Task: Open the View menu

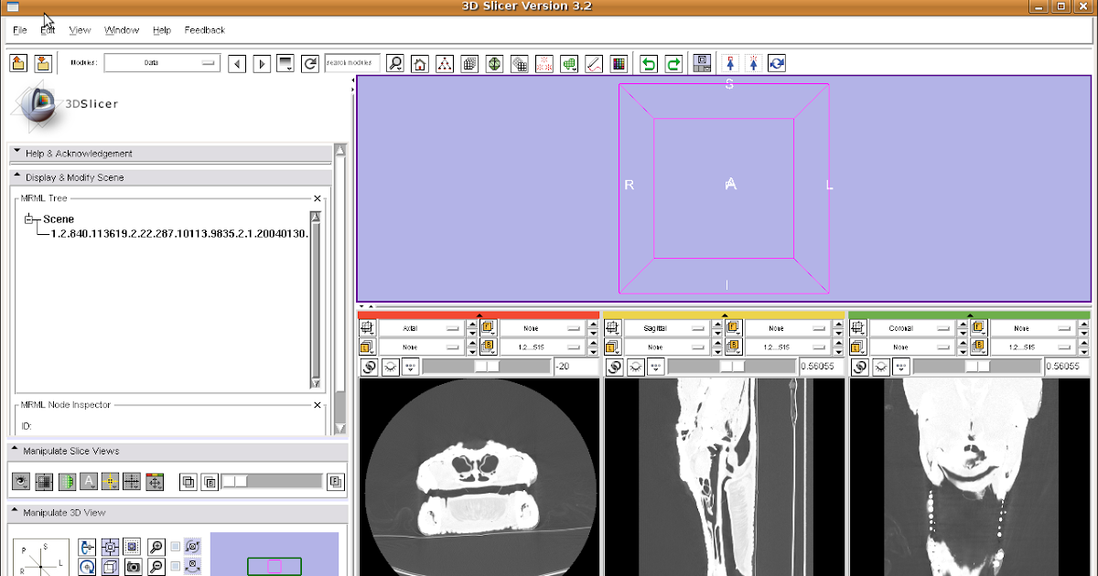Action: tap(81, 30)
